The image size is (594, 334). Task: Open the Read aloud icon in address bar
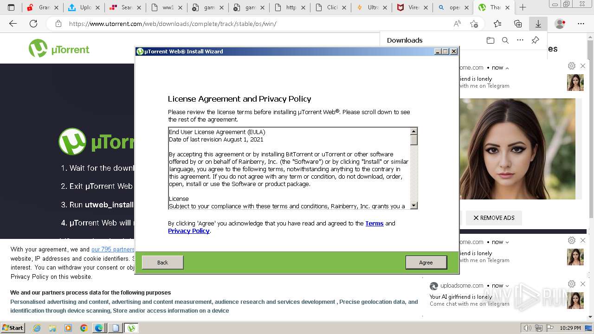457,24
